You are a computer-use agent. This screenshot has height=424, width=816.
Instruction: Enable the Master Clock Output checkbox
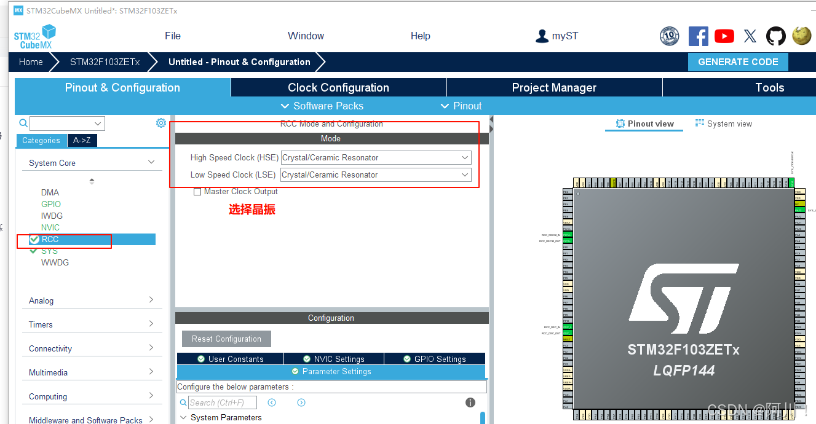197,192
